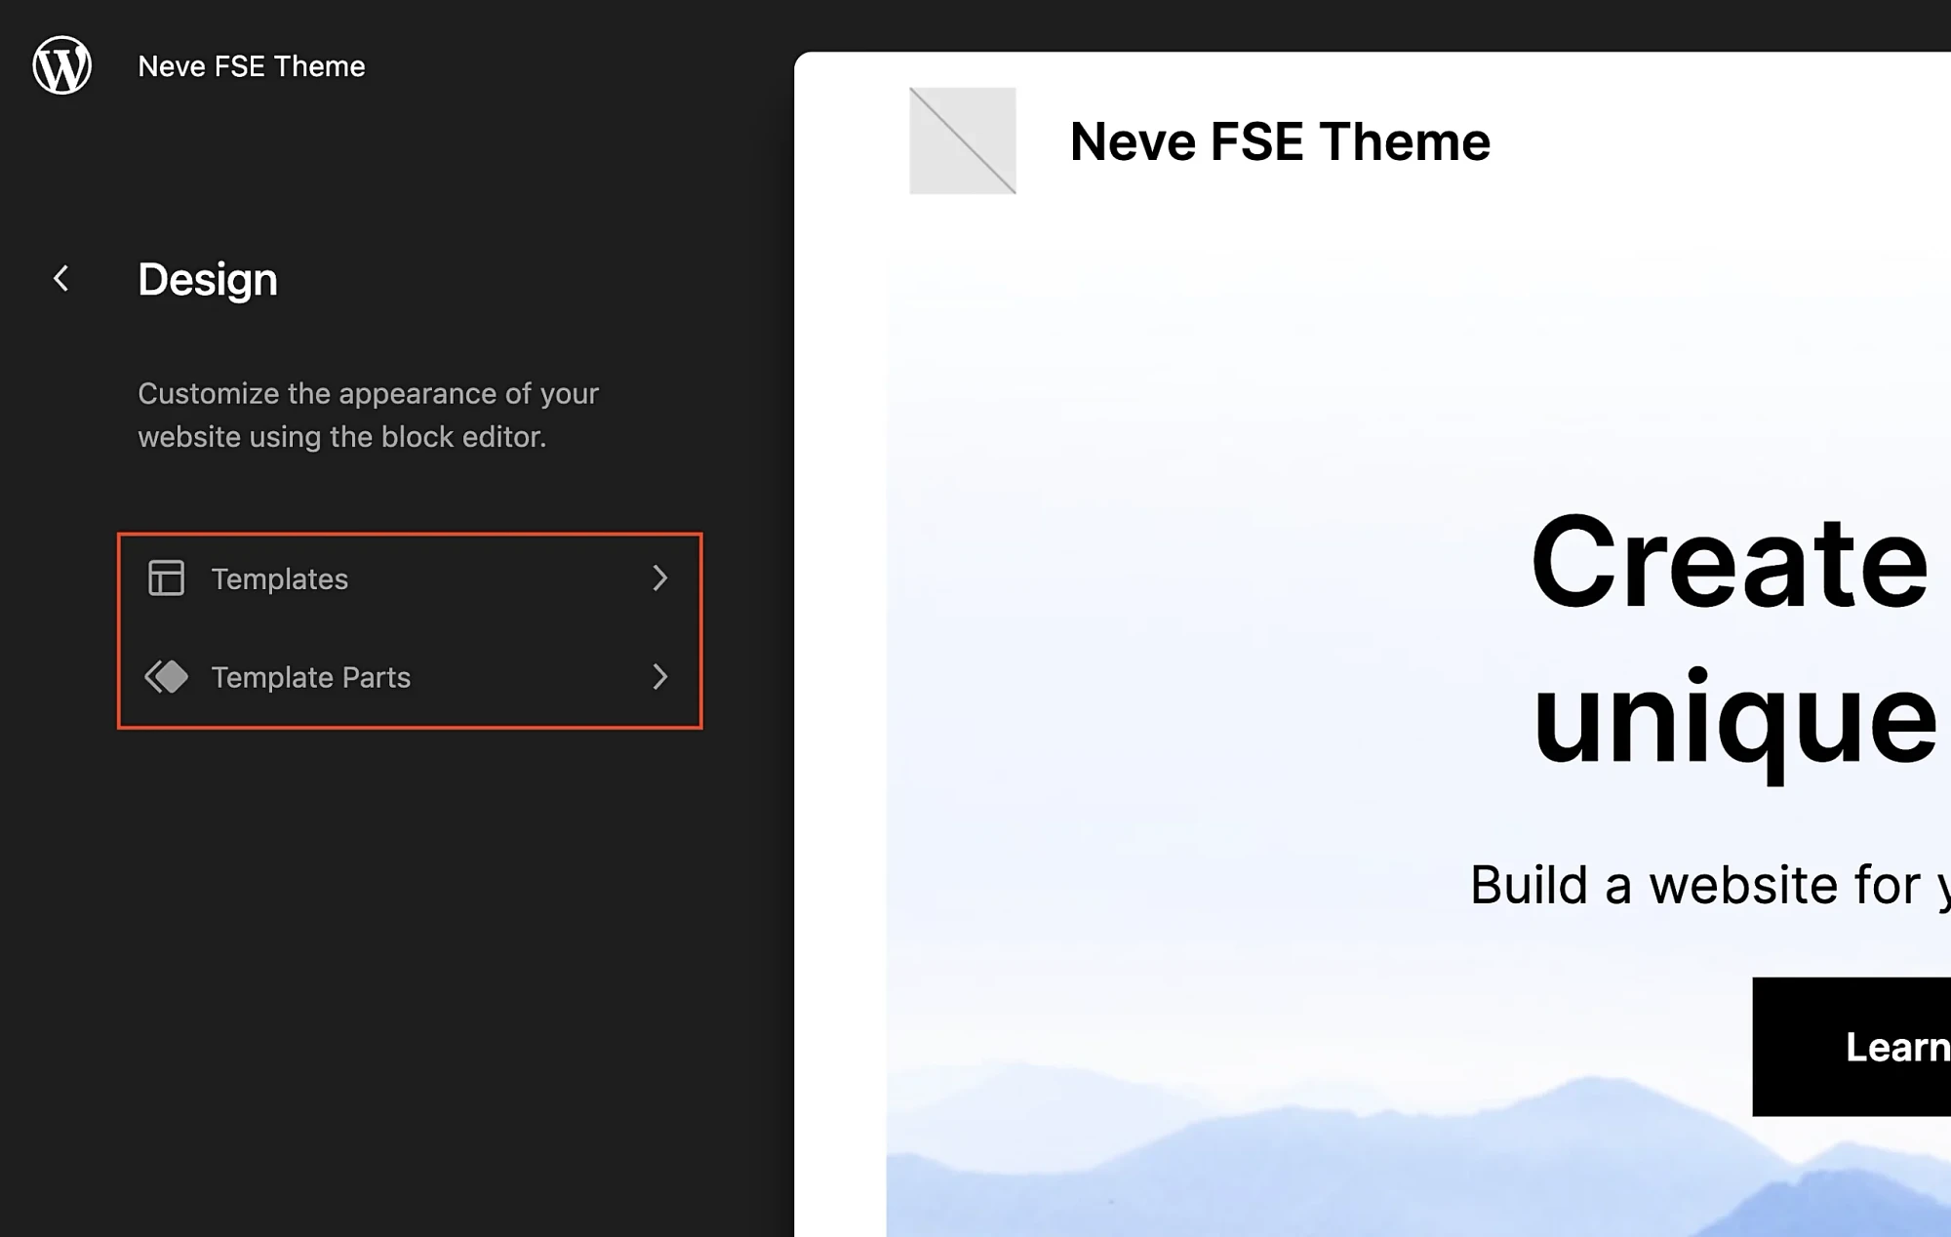
Task: Click the site logo placeholder image
Action: point(963,140)
